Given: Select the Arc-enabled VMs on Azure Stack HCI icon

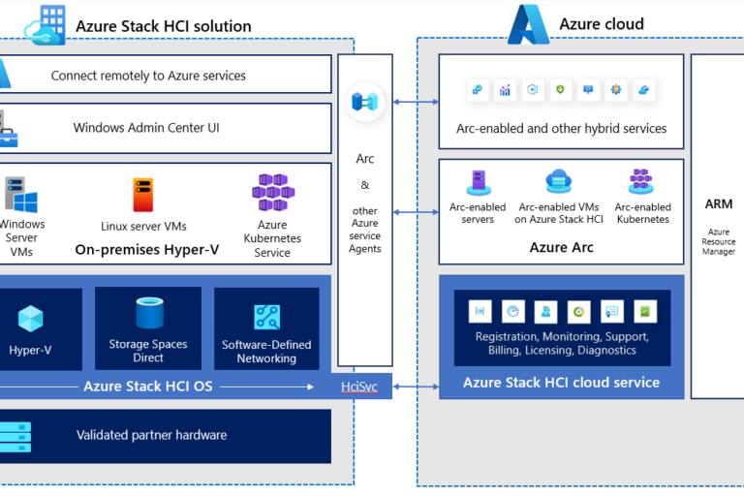Looking at the screenshot, I should [559, 182].
